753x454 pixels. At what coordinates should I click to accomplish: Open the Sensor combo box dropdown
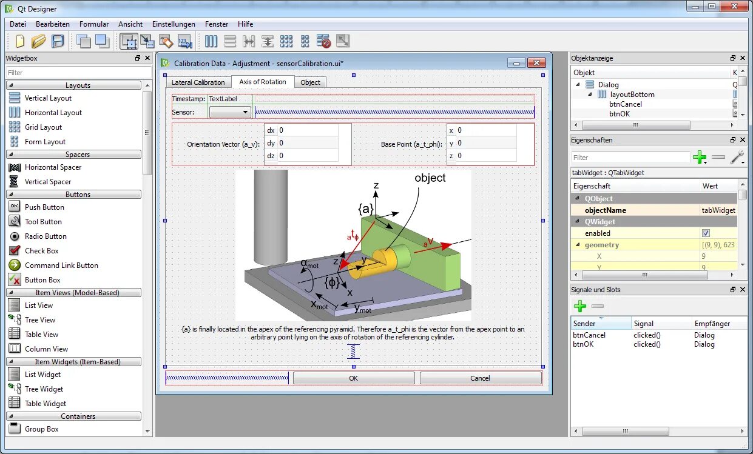pyautogui.click(x=230, y=112)
